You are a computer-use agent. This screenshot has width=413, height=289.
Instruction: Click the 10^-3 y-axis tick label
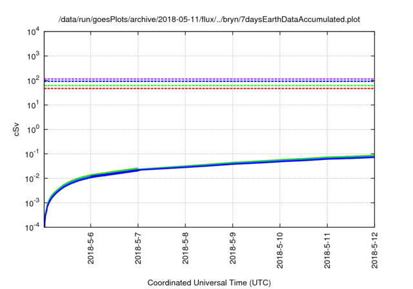(32, 203)
